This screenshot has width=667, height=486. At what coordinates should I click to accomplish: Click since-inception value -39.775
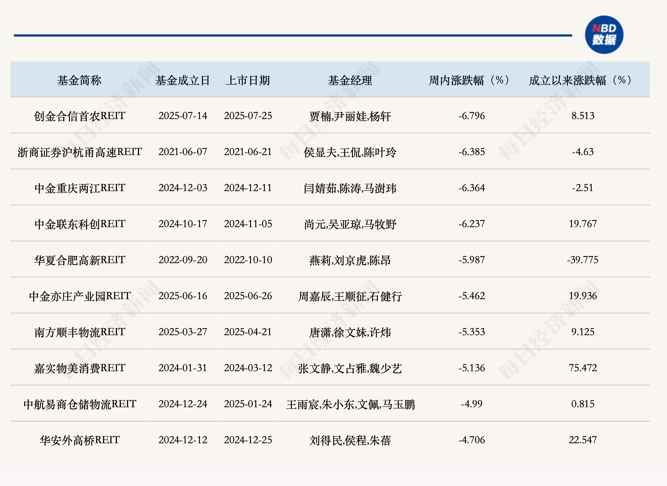[x=582, y=260]
